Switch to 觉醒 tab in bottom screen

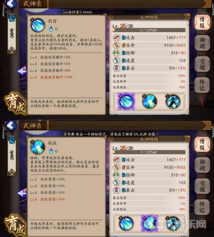202,186
